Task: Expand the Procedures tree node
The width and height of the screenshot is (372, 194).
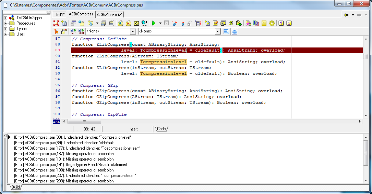Action: 6,23
